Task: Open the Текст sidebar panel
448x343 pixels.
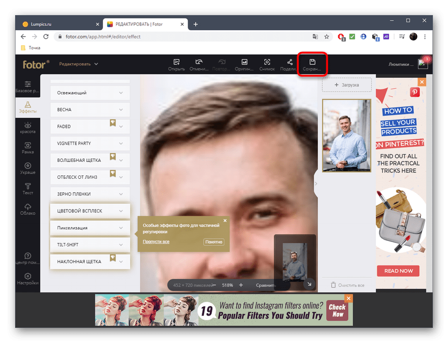Action: (28, 189)
